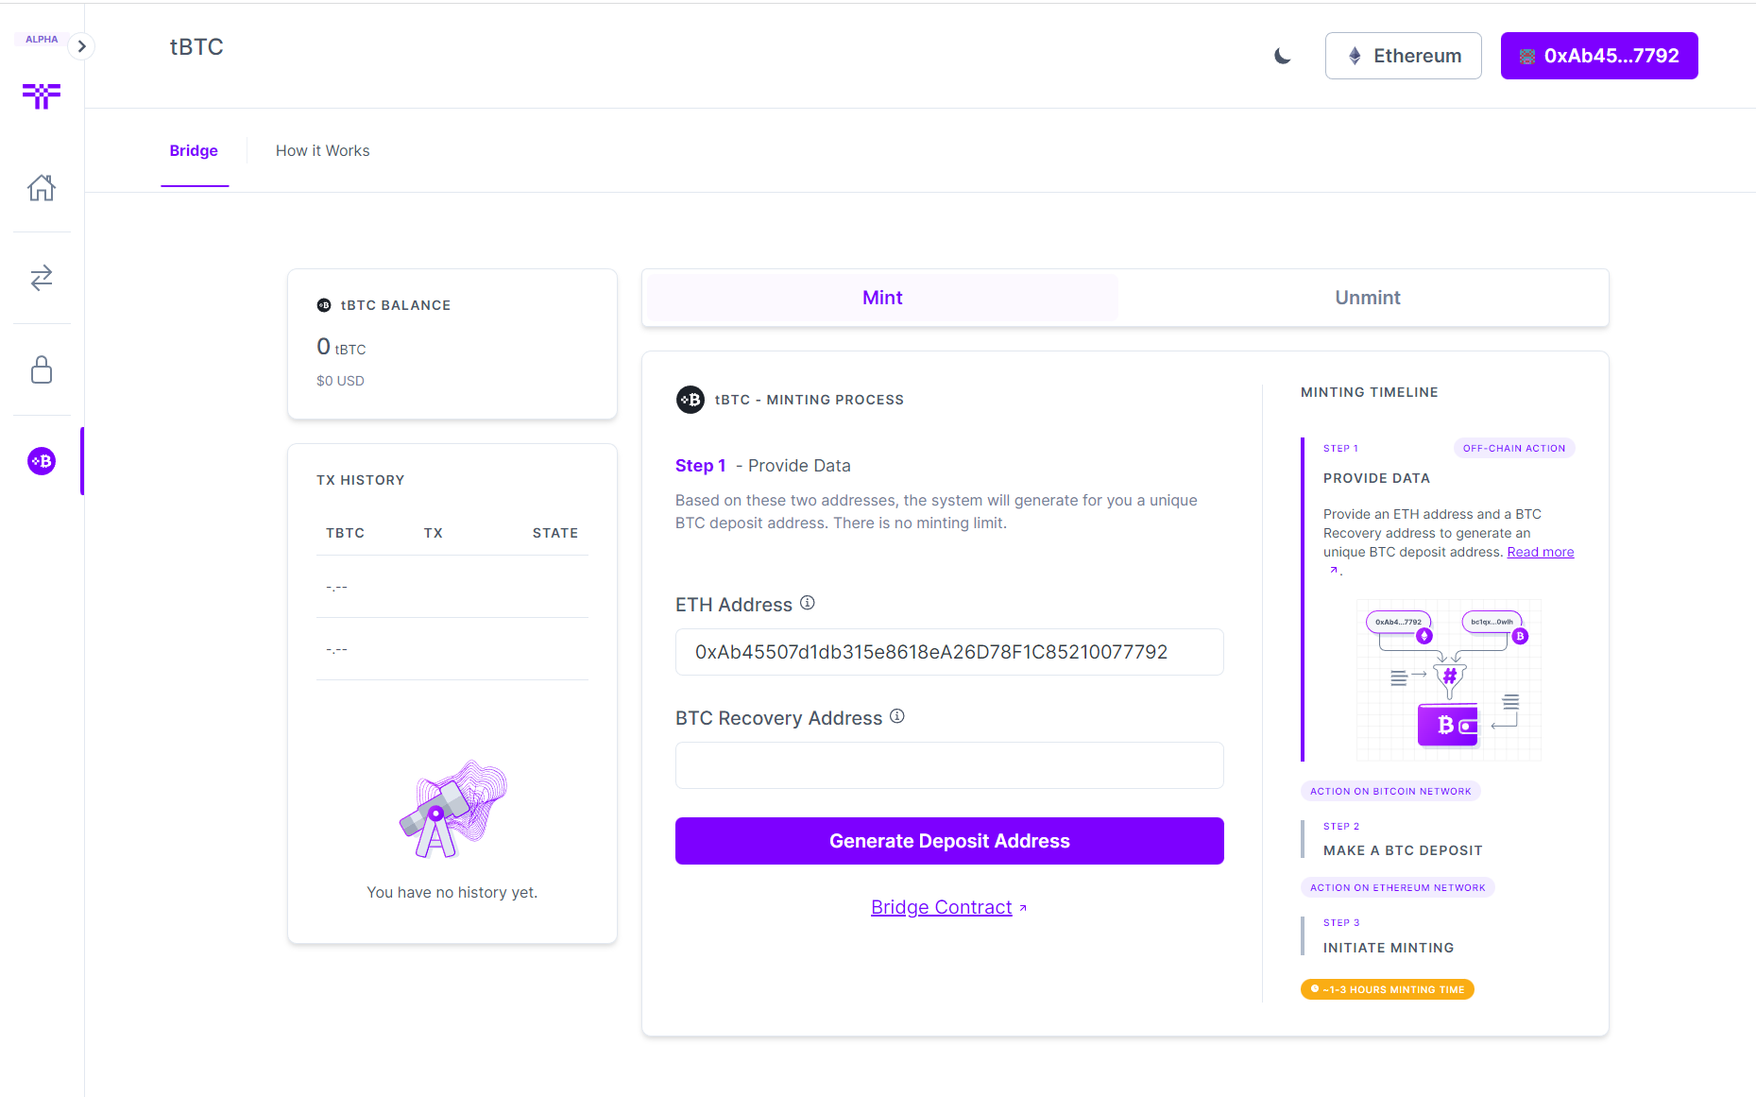The width and height of the screenshot is (1756, 1097).
Task: Open the swap/transfer section in the sidebar
Action: pos(42,278)
